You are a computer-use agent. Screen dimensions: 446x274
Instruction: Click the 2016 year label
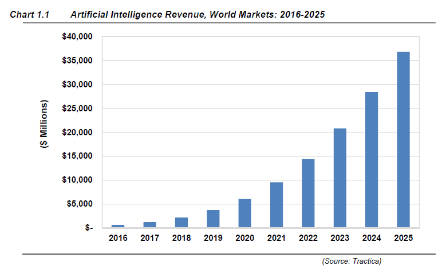click(x=118, y=238)
